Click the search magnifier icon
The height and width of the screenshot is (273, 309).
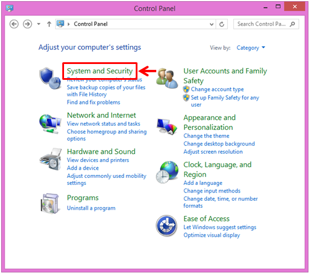coord(293,24)
